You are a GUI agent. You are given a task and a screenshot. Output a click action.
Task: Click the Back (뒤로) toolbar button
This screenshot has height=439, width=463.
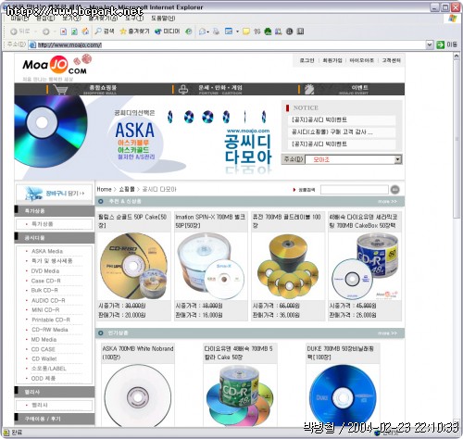20,31
